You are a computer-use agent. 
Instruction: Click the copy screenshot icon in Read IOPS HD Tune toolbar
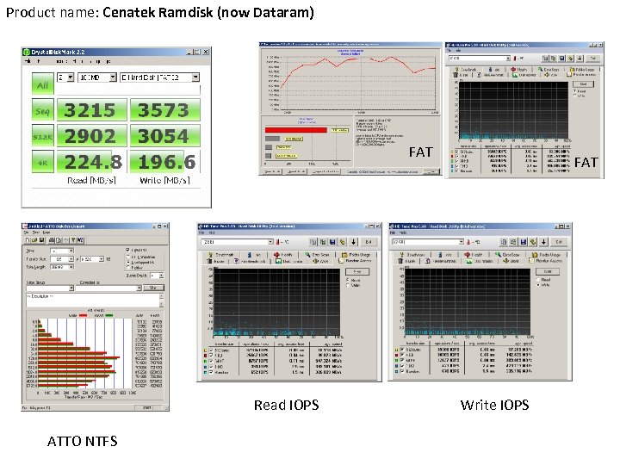pyautogui.click(x=323, y=242)
